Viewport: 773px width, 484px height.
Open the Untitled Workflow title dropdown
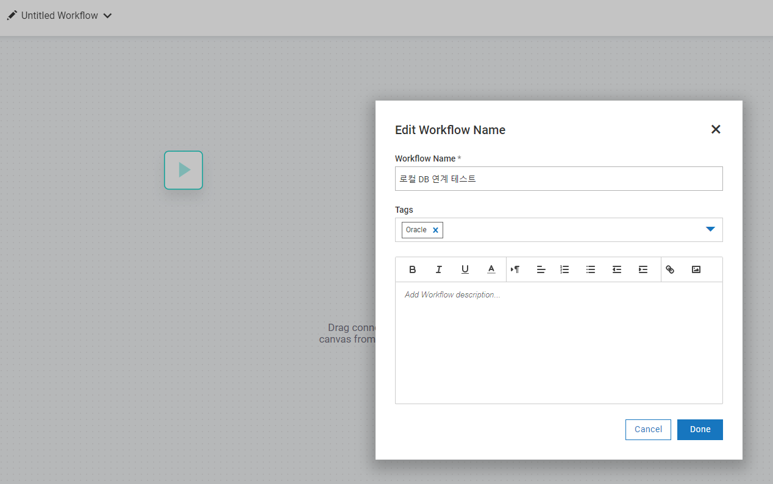(107, 16)
